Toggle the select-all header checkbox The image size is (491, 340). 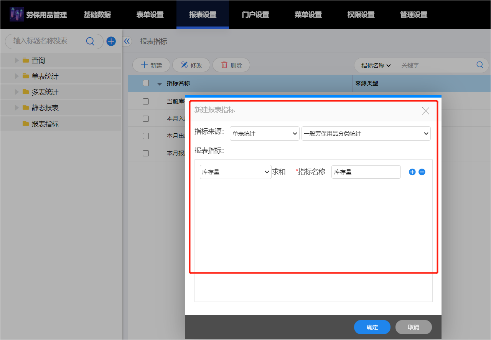(146, 83)
